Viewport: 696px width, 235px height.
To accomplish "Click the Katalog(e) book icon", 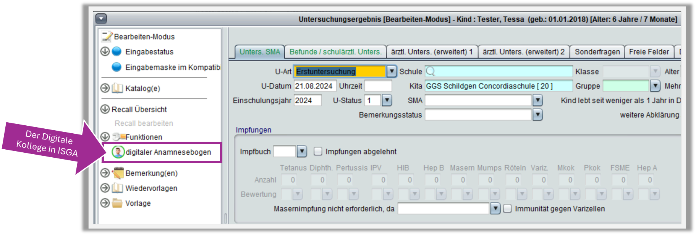I will [117, 88].
